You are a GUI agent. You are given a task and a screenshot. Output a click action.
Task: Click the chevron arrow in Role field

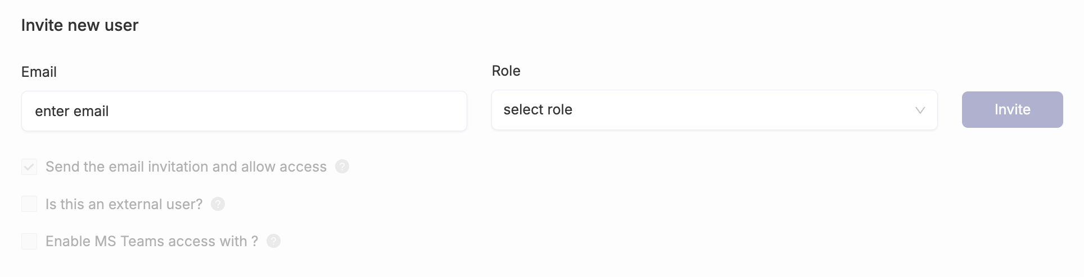(920, 110)
